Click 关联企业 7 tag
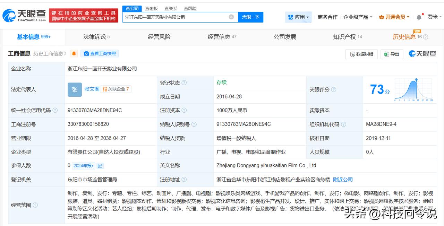 pyautogui.click(x=116, y=89)
